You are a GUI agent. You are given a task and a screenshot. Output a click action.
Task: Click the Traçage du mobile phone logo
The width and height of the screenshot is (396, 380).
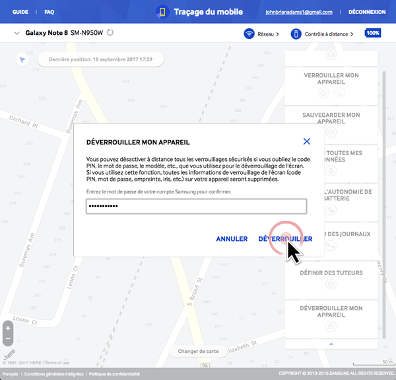pos(162,12)
